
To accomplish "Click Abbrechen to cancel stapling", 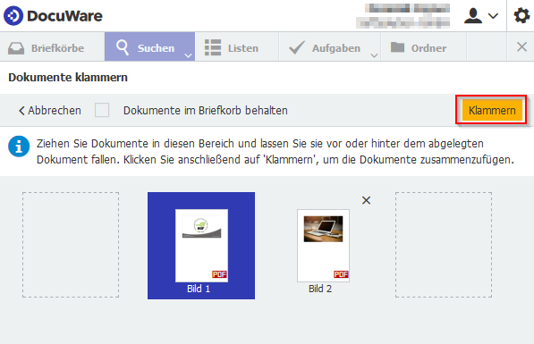I will point(50,110).
